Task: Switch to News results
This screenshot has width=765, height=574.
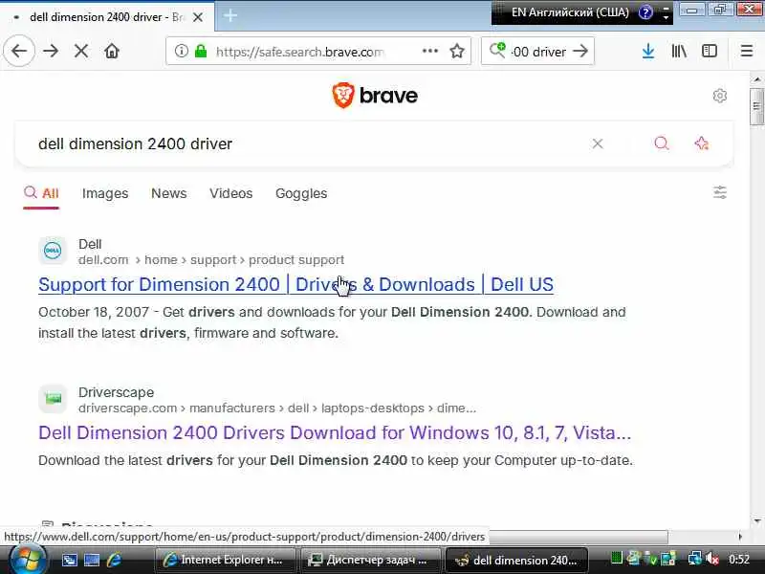Action: click(x=169, y=193)
